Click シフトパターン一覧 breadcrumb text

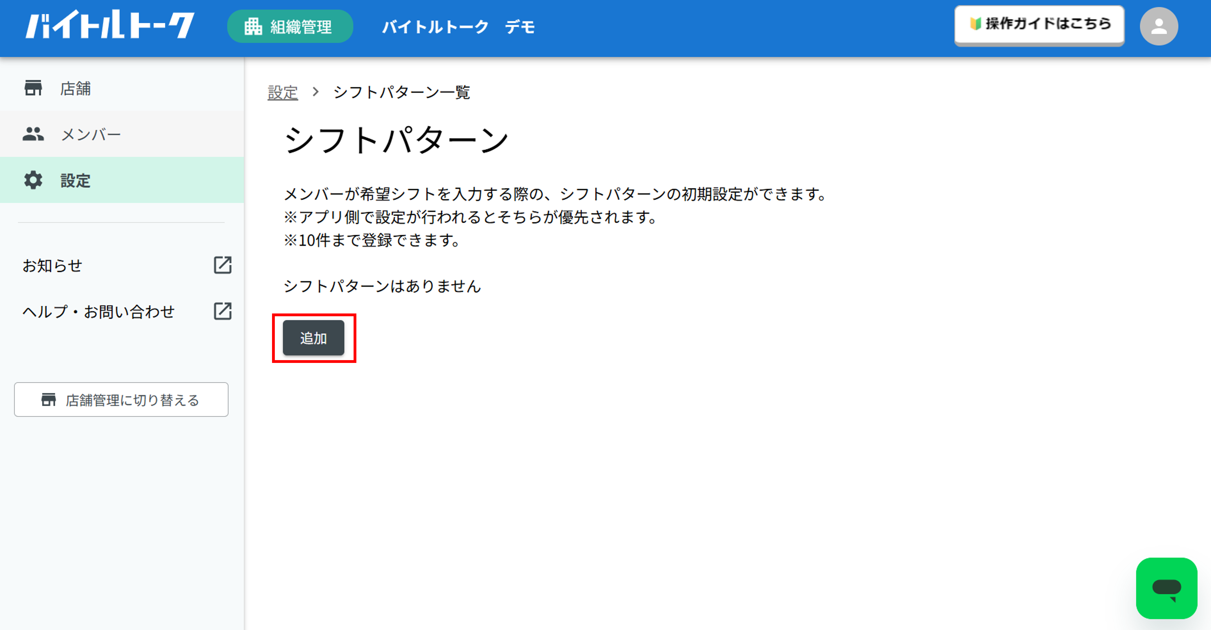point(401,92)
